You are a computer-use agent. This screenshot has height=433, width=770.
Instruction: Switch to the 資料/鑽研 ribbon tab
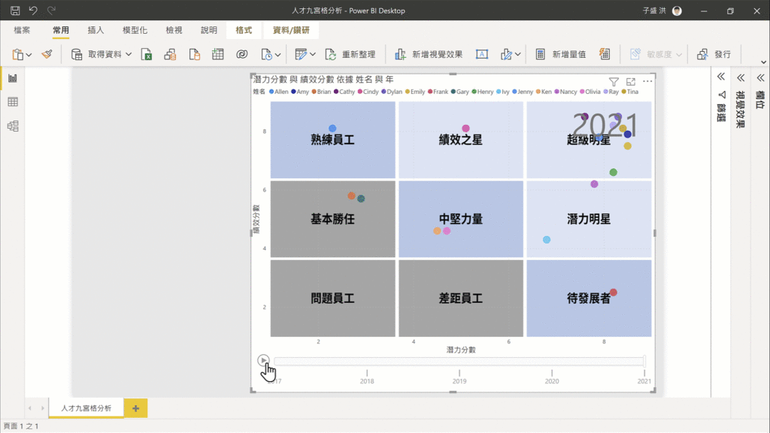pyautogui.click(x=291, y=30)
